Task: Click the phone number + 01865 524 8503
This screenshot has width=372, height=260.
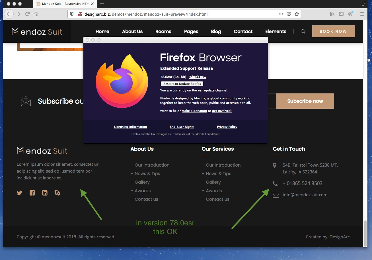Action: click(303, 183)
